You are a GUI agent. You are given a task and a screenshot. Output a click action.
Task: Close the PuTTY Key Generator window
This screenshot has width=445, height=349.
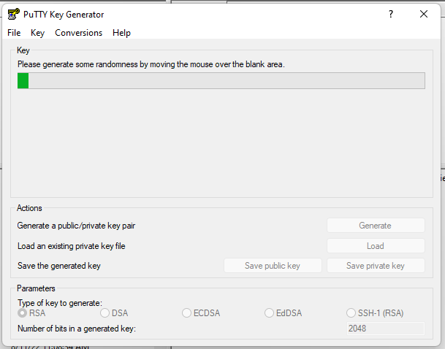423,14
